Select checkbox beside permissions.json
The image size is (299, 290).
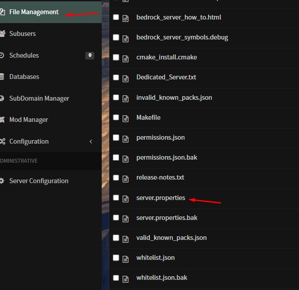pos(116,137)
